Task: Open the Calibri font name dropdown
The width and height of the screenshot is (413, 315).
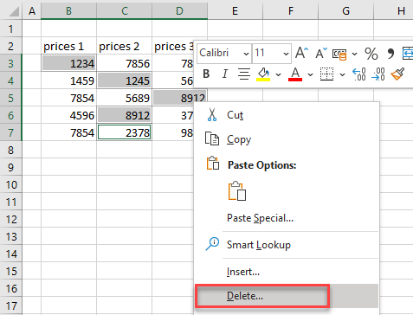Action: point(246,54)
